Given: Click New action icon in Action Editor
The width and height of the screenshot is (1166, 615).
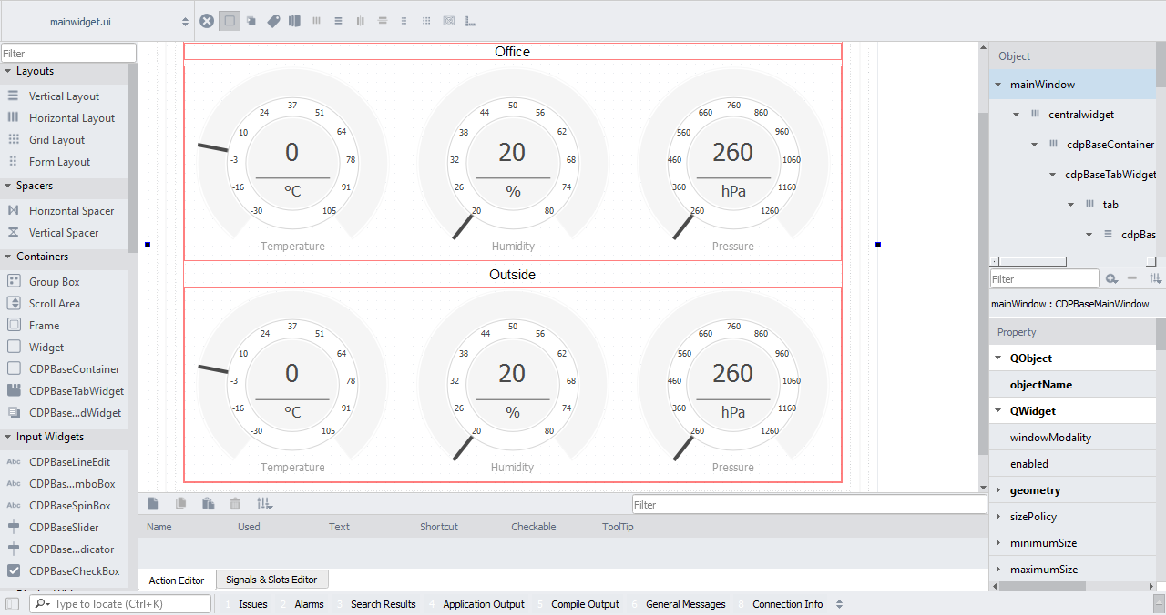Looking at the screenshot, I should [x=153, y=503].
